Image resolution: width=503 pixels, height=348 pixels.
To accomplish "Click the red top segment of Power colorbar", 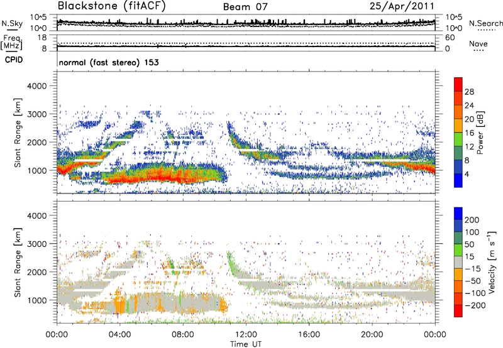I will coord(458,85).
